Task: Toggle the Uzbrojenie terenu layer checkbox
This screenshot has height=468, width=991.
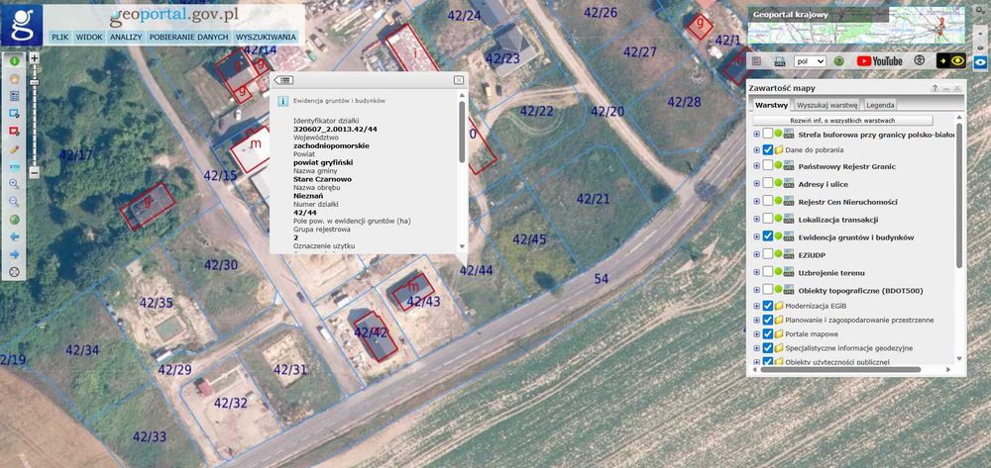Action: [x=767, y=271]
